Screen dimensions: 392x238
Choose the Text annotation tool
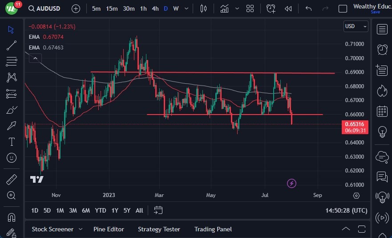pyautogui.click(x=12, y=142)
